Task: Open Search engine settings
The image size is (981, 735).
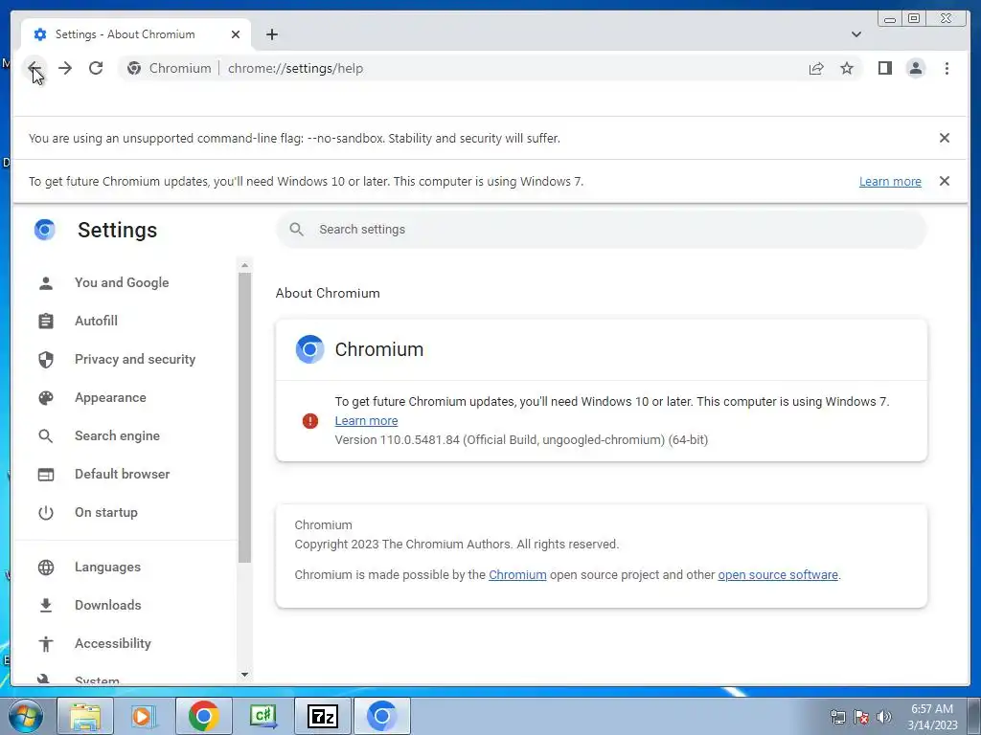Action: pyautogui.click(x=117, y=435)
